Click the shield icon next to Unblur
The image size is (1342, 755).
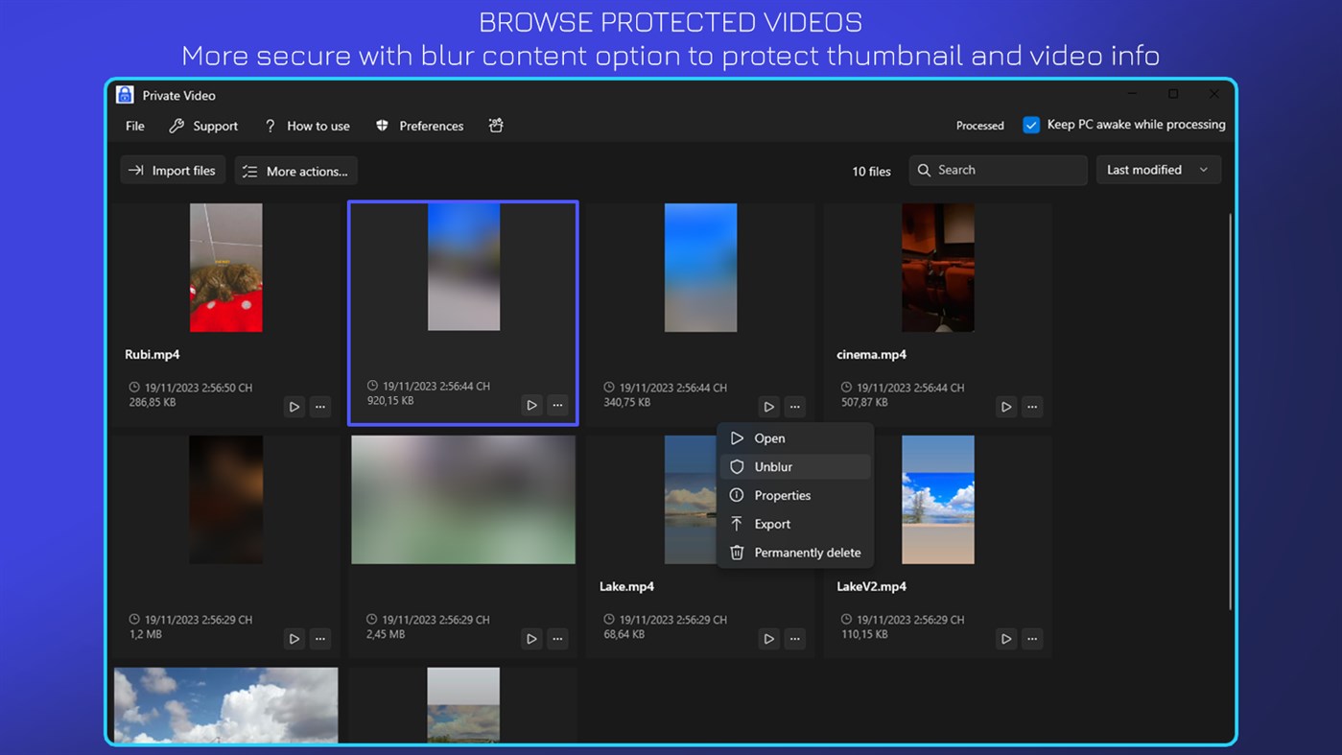737,466
